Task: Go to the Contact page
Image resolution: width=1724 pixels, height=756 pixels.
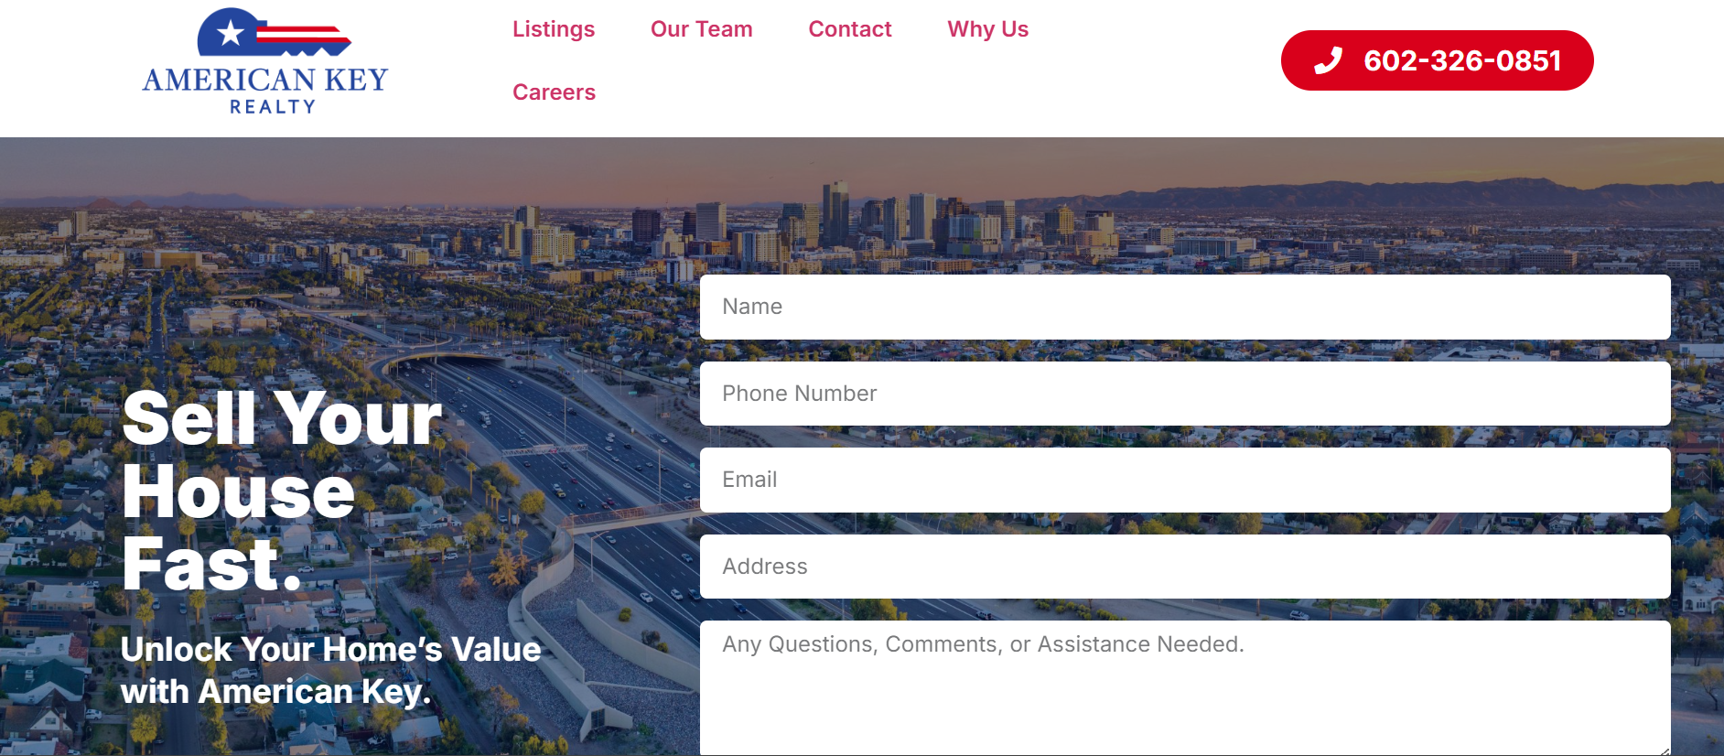Action: coord(850,29)
